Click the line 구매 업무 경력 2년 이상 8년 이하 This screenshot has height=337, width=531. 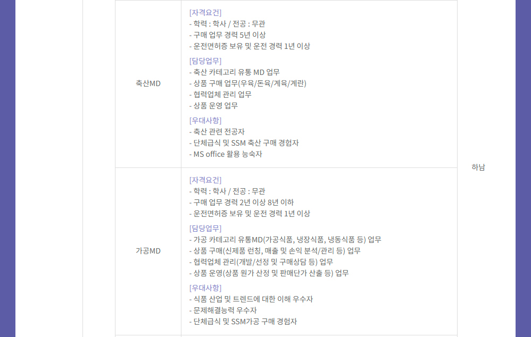click(242, 203)
